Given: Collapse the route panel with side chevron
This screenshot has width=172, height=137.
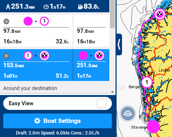Looking at the screenshot, I should (x=119, y=44).
